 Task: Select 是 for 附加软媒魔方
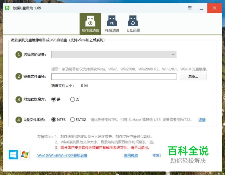point(56,99)
